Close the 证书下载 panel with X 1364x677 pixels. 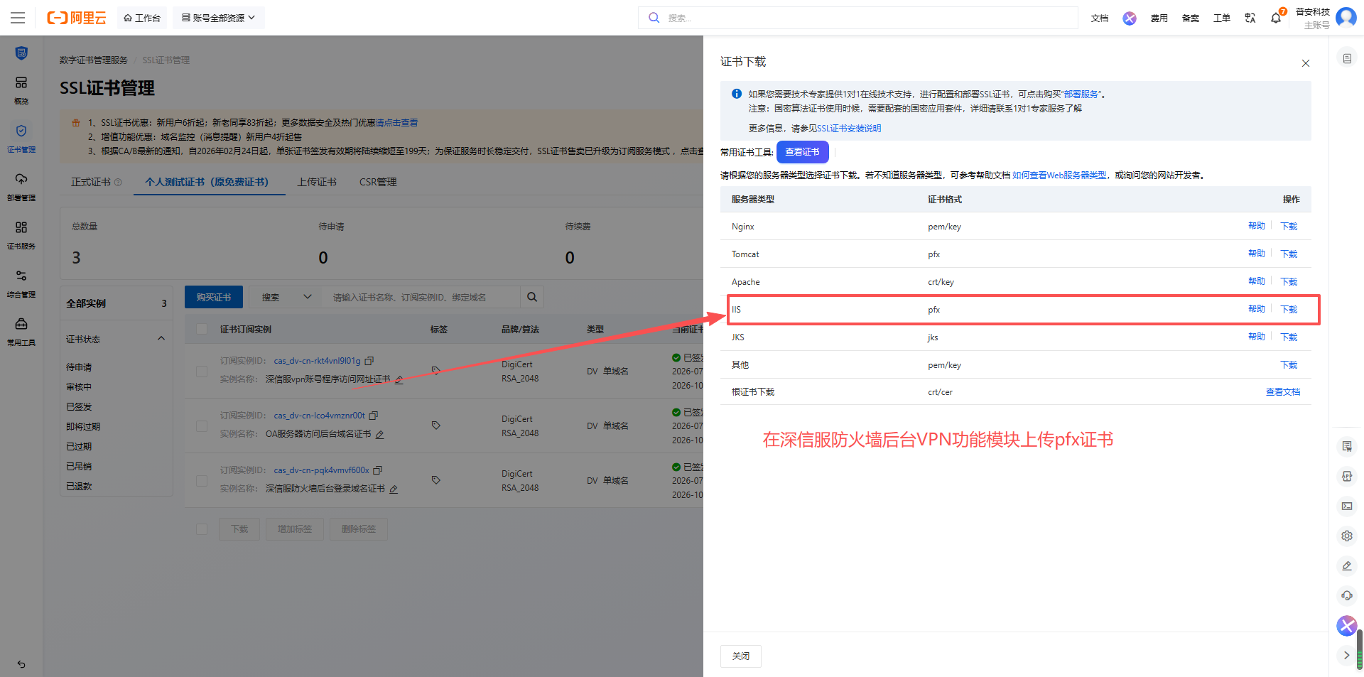tap(1306, 63)
